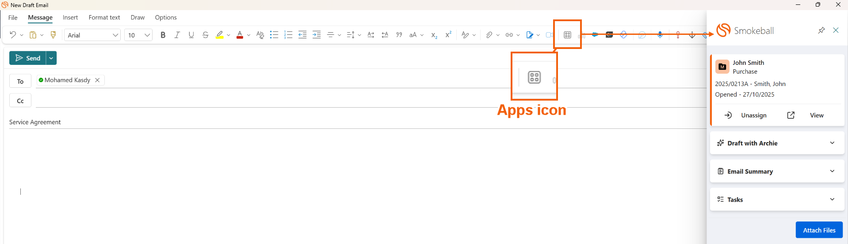Toggle underline formatting
The width and height of the screenshot is (848, 244).
click(191, 35)
